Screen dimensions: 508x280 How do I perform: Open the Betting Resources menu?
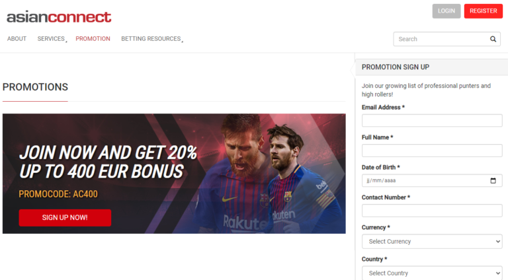(x=152, y=39)
